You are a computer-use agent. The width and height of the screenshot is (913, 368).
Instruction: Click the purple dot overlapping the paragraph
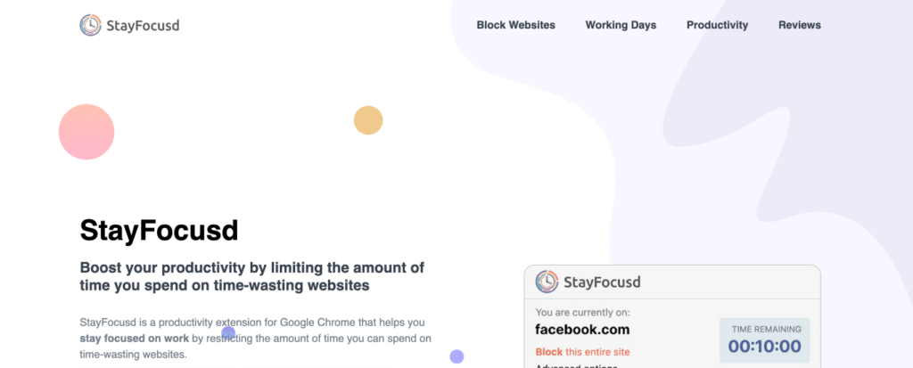pos(228,333)
